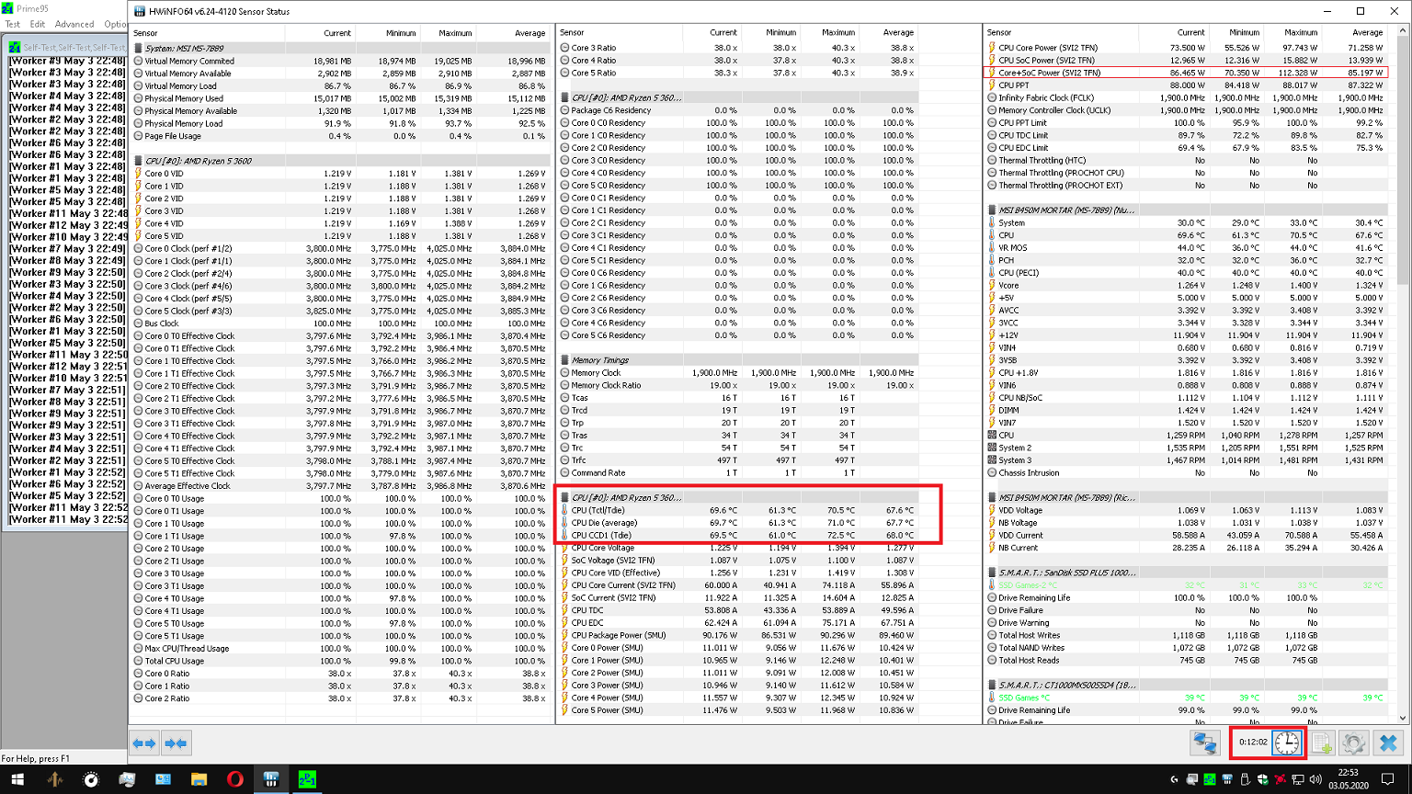Click the blue X close sensors icon
Viewport: 1412px width, 794px height.
point(1388,743)
